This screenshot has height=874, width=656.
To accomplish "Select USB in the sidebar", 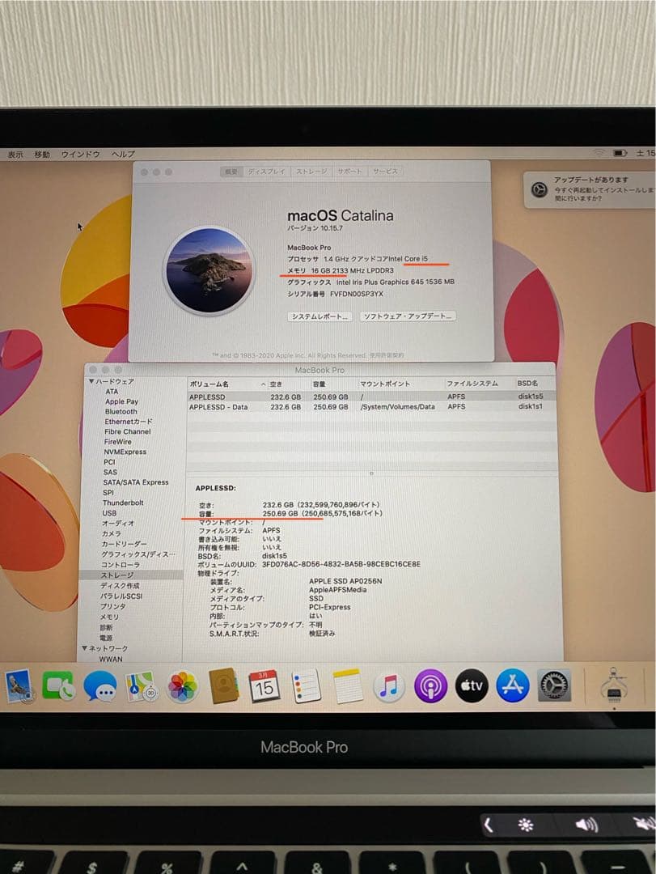I will [x=109, y=513].
